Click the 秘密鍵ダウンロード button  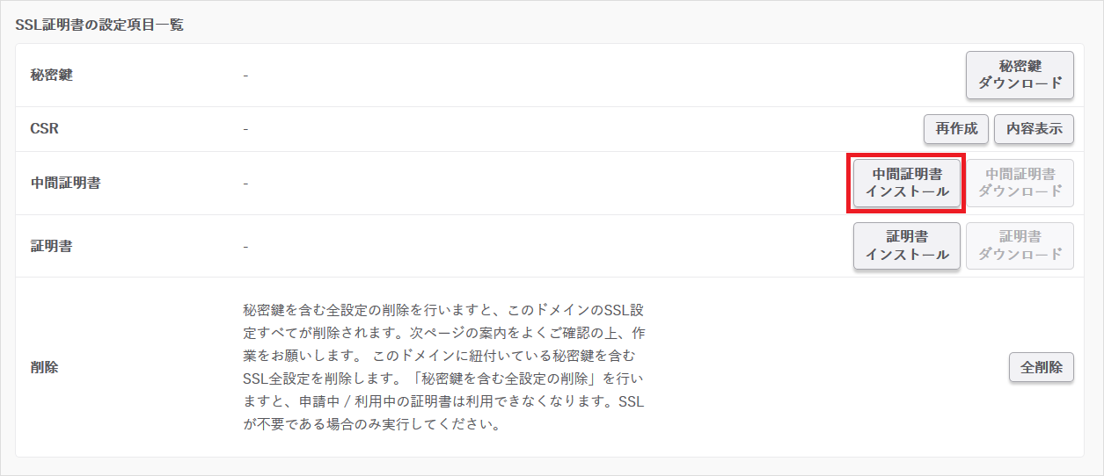tap(1020, 76)
